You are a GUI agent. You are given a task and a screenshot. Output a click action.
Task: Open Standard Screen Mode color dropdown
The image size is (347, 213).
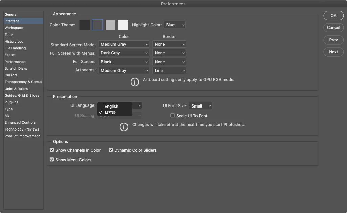click(x=124, y=44)
